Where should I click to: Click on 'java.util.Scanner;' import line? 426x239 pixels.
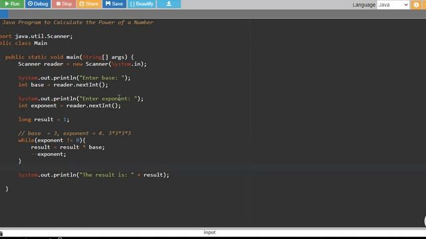[x=44, y=36]
